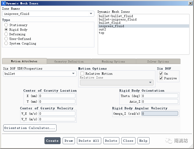Switch to the Geometry Definition tab

point(69,61)
